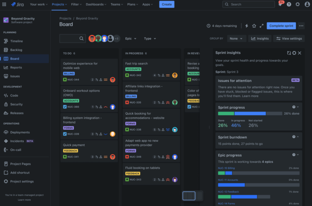The height and width of the screenshot is (206, 312).
Task: Refresh the Sprint insights panel
Action: [289, 53]
